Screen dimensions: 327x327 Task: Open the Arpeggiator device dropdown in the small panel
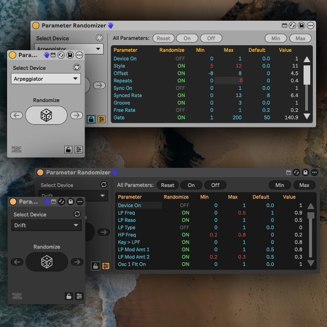[x=46, y=79]
